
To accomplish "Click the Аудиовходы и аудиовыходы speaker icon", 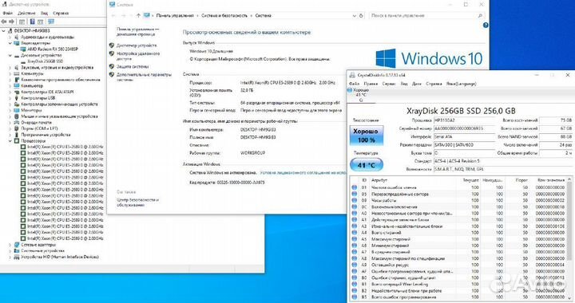I will click(x=17, y=37).
